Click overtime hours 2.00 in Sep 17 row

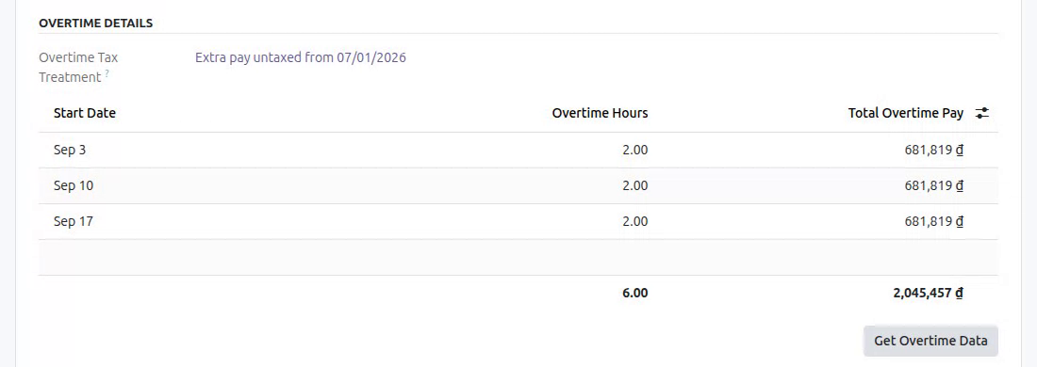pos(634,221)
